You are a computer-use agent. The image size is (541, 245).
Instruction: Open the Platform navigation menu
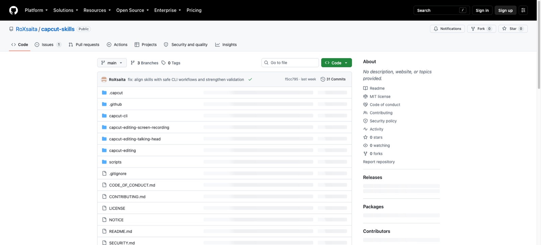36,10
